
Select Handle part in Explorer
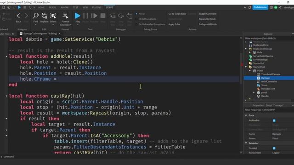265,96
